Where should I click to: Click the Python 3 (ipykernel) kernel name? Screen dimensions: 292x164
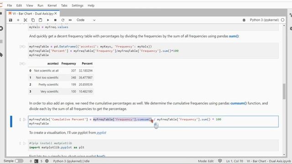click(x=264, y=20)
